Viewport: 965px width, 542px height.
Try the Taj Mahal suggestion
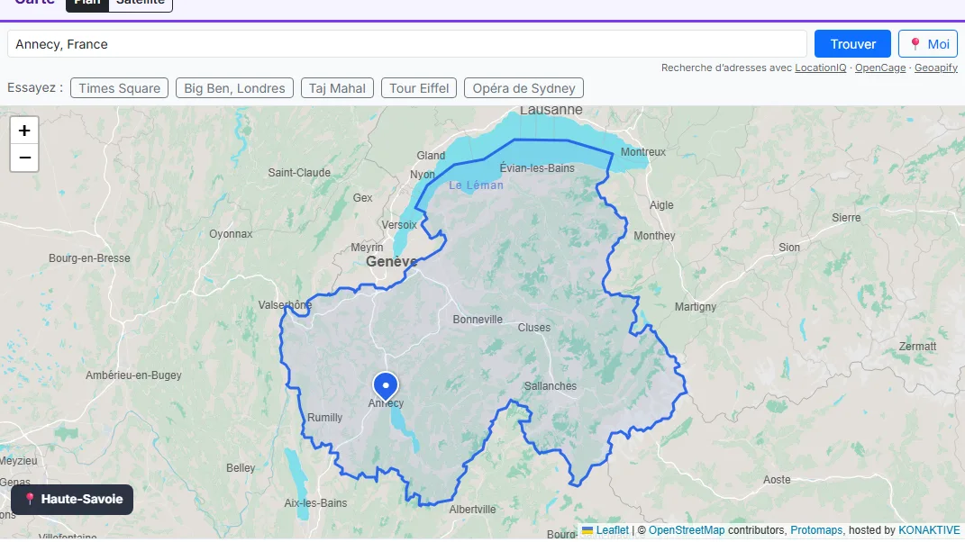coord(337,88)
